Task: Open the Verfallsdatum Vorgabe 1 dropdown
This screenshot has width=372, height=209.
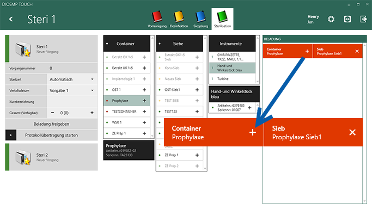Action: click(x=72, y=90)
